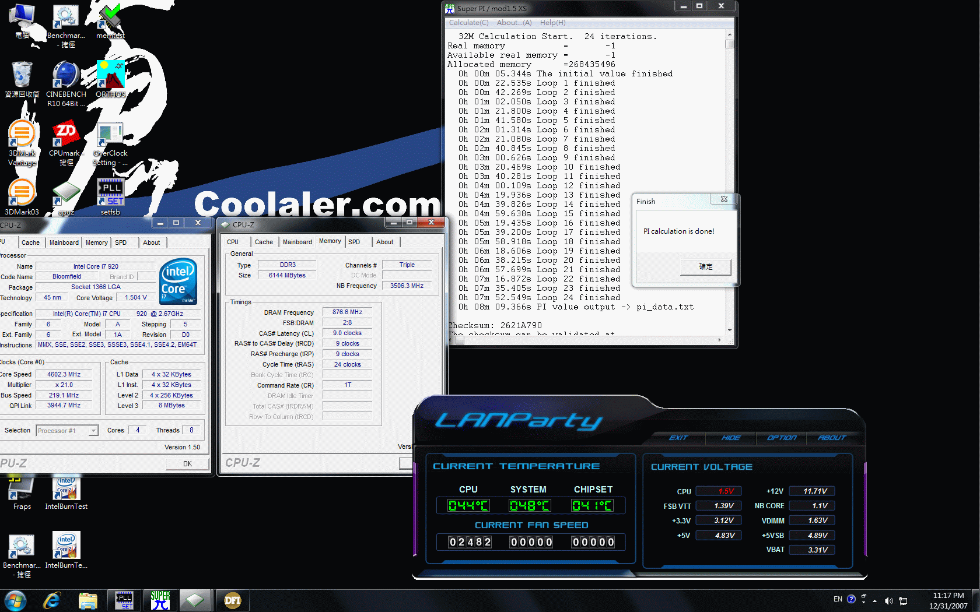Click OK in the processor CPU-Z window
Image resolution: width=980 pixels, height=612 pixels.
point(187,464)
